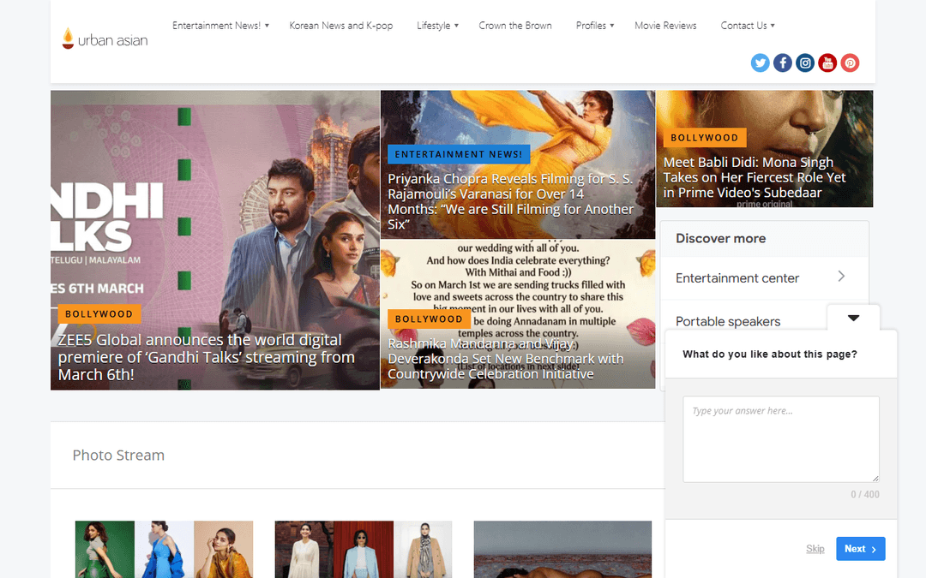Open first Photo Stream thumbnail with green outfit
This screenshot has height=578, width=926.
coord(164,549)
